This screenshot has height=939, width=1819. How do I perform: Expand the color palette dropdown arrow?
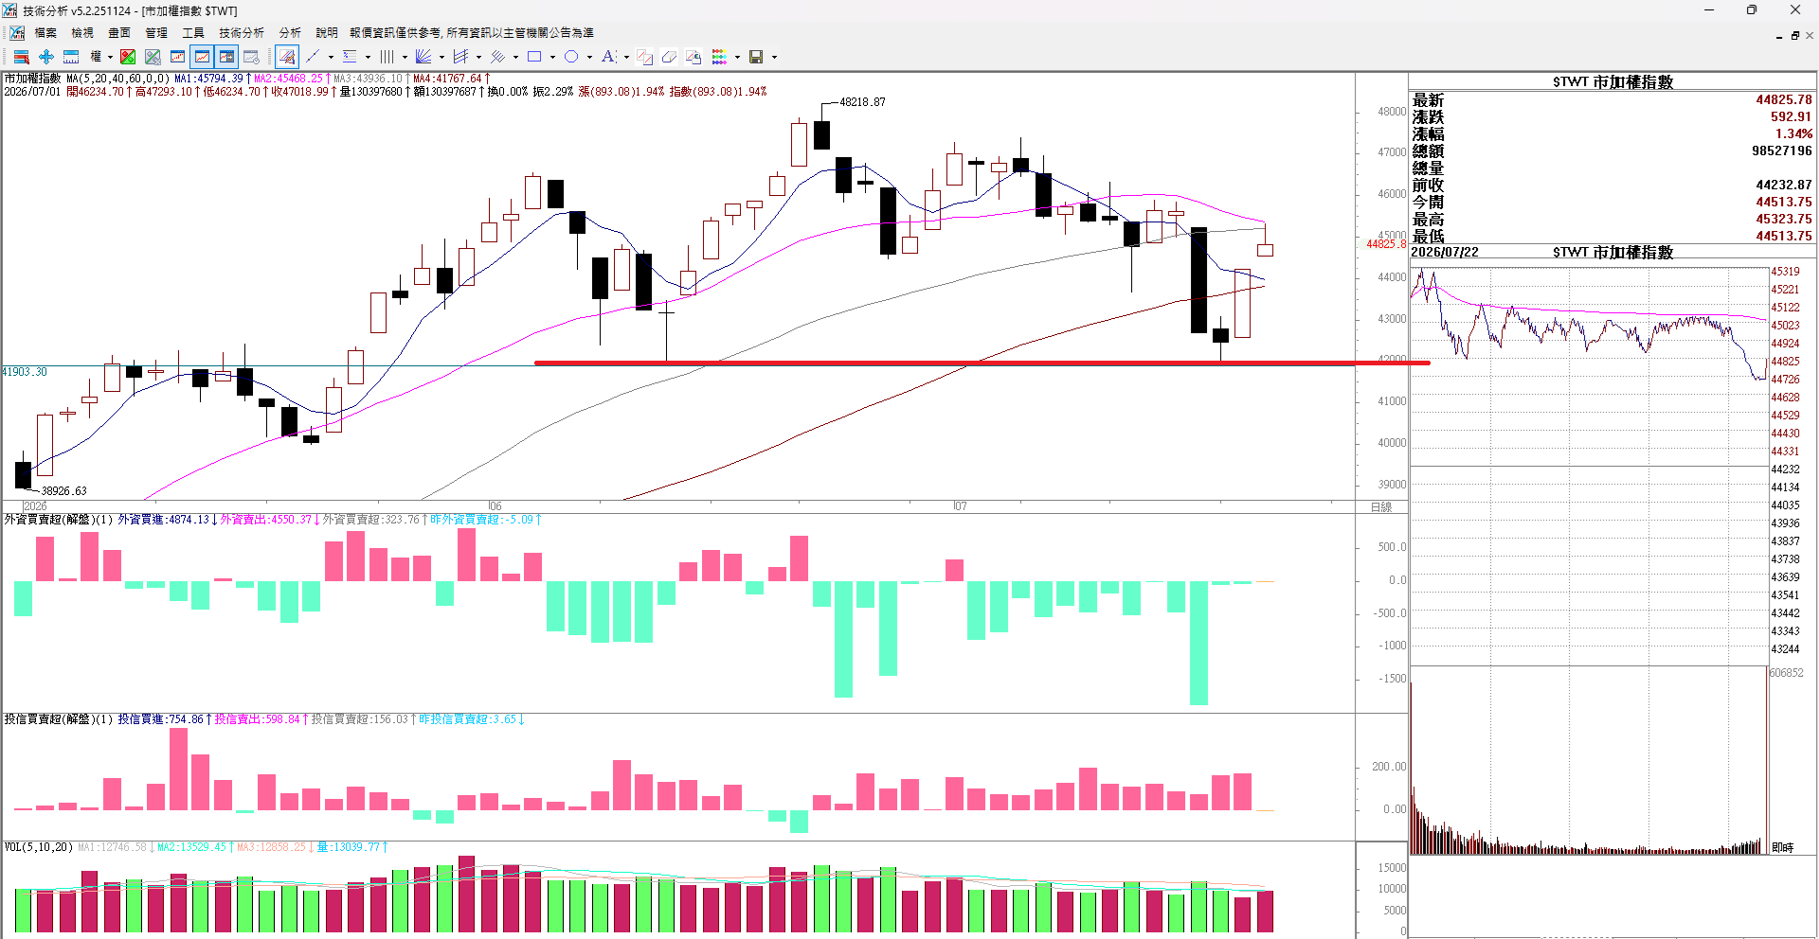click(737, 57)
